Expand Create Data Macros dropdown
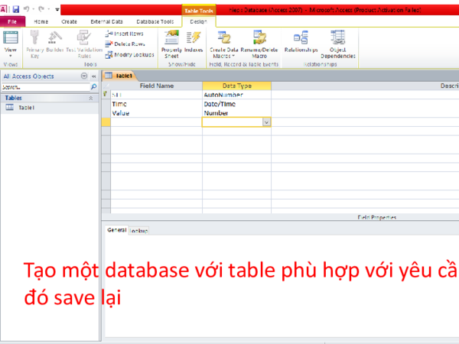Image resolution: width=459 pixels, height=344 pixels. click(223, 56)
